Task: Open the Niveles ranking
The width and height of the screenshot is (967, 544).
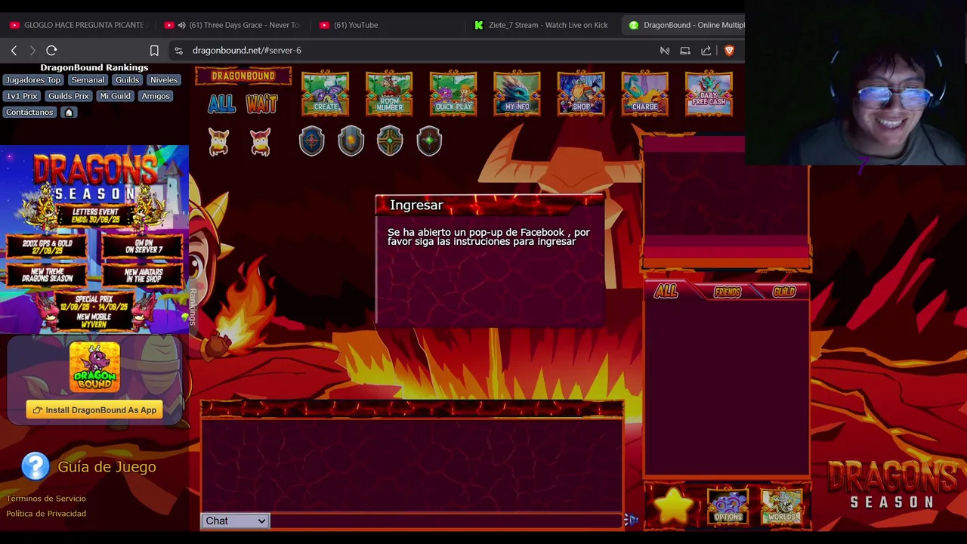Action: click(164, 80)
